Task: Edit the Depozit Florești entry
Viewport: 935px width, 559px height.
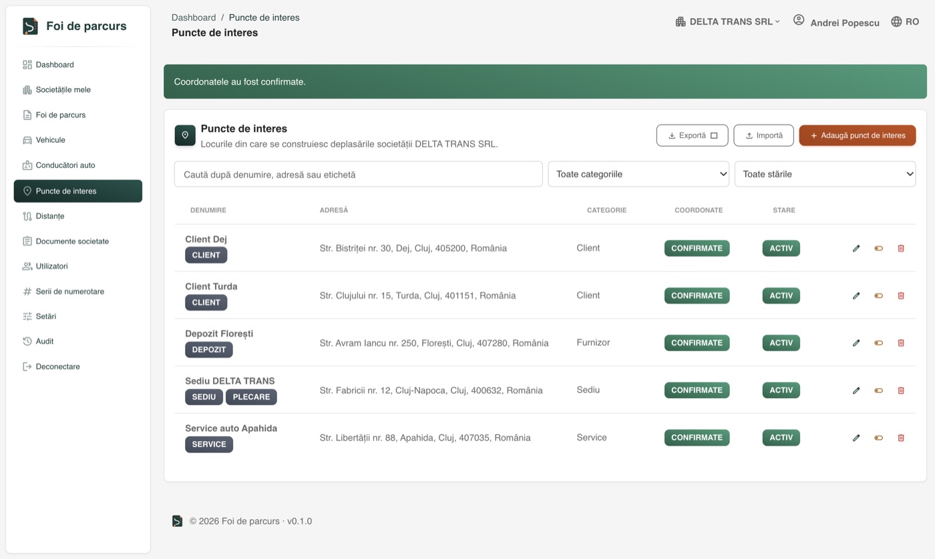Action: (856, 343)
